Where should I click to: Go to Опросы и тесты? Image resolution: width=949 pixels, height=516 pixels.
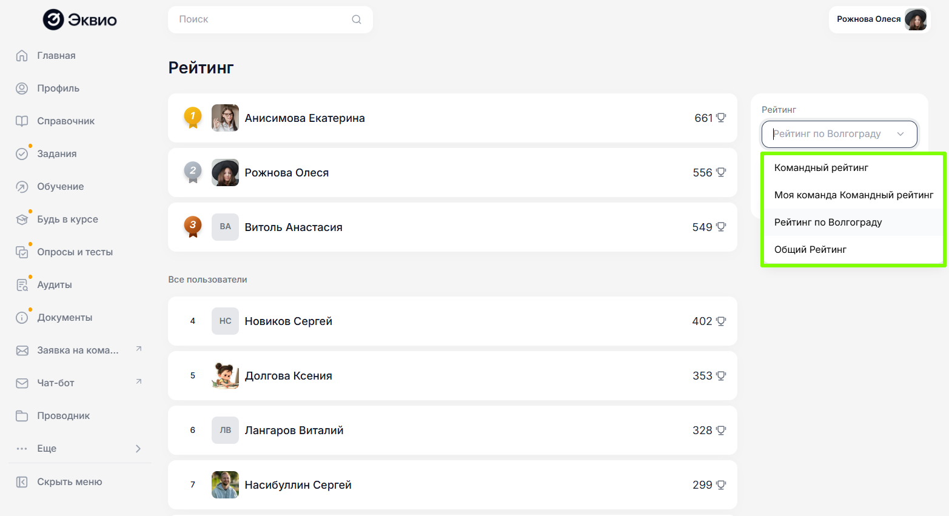click(75, 252)
